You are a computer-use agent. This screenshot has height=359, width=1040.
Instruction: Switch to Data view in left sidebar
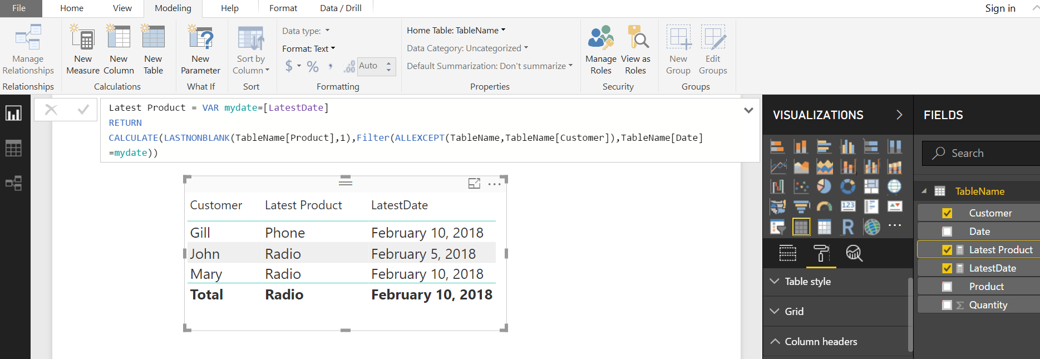(x=13, y=148)
